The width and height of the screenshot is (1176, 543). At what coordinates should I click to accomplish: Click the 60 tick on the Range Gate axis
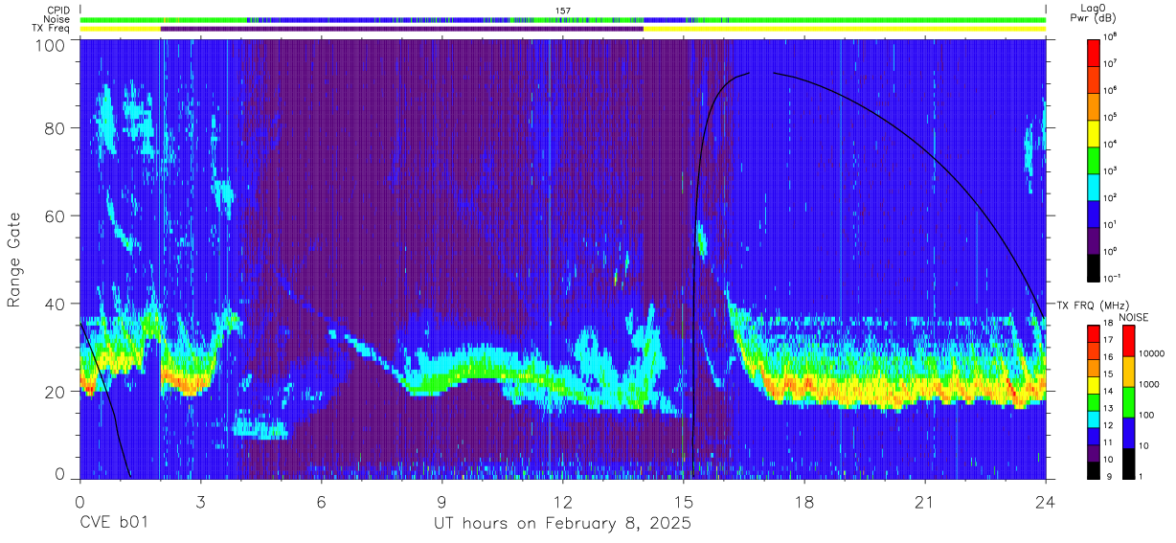57,216
